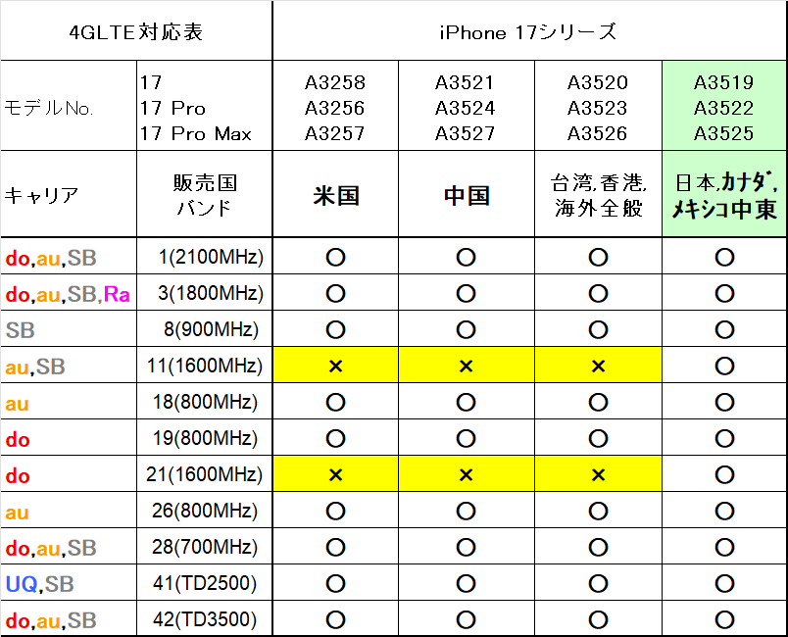The width and height of the screenshot is (788, 637).
Task: Select the au carrier cell for band 26
Action: point(69,510)
